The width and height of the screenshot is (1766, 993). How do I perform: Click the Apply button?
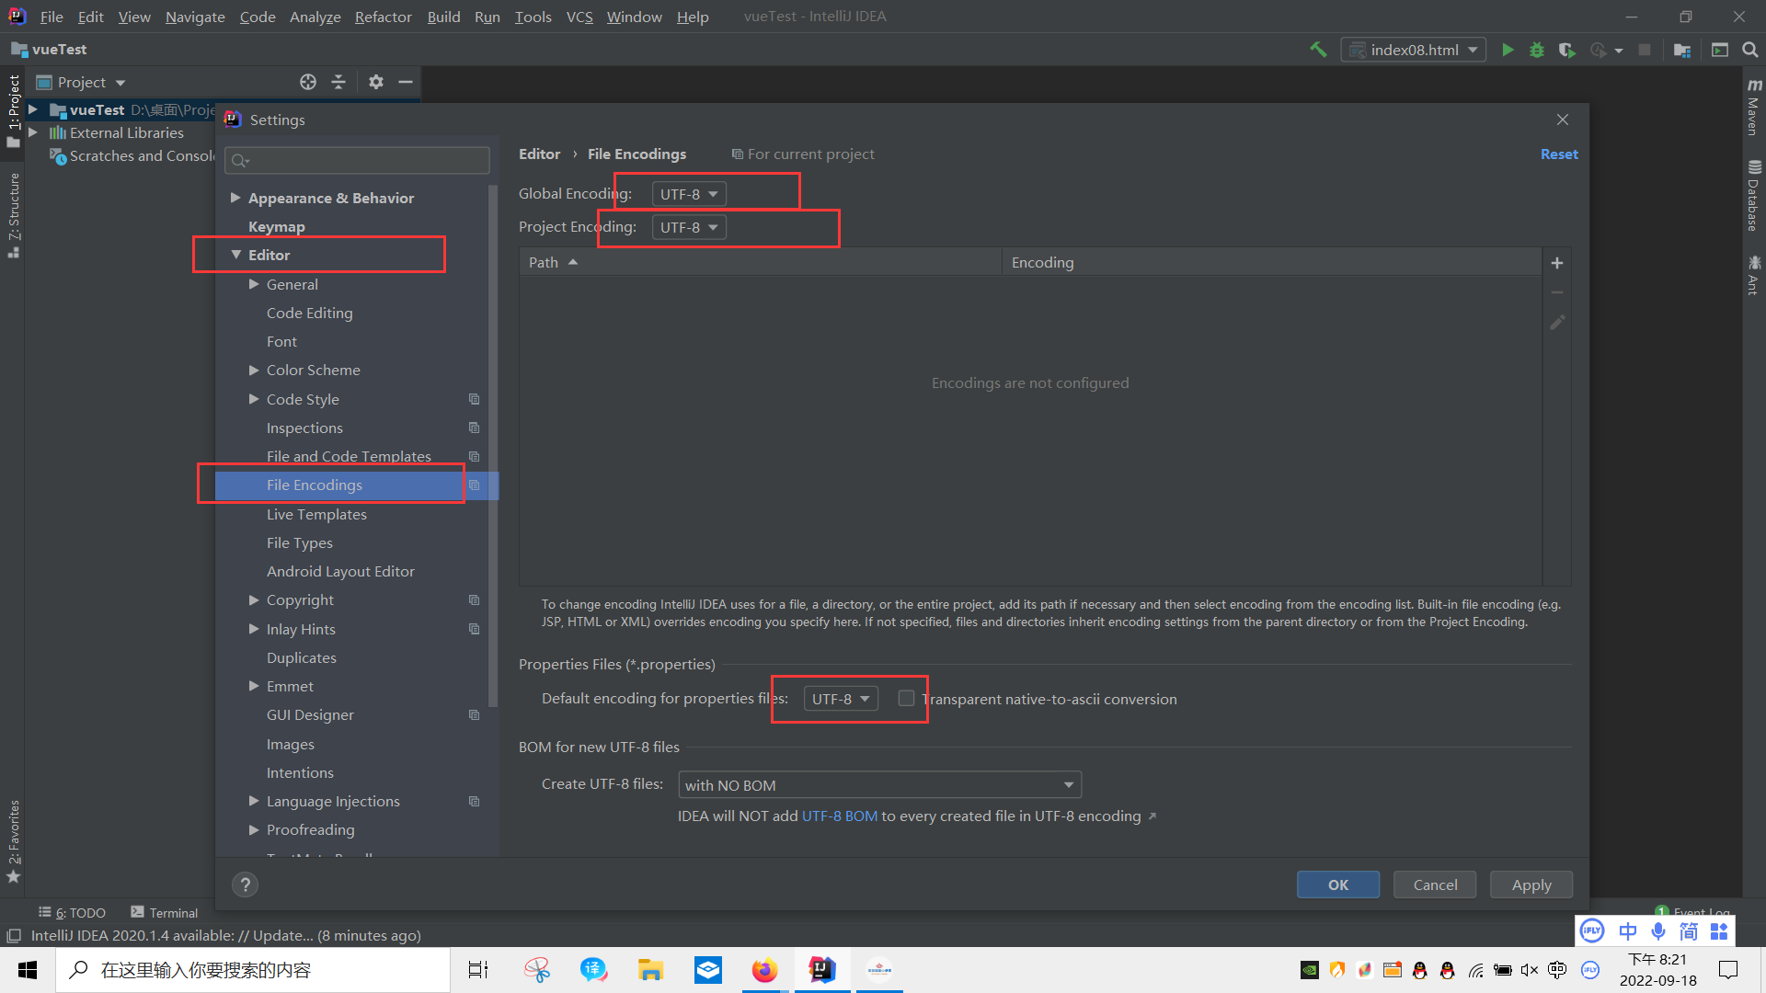coord(1531,885)
